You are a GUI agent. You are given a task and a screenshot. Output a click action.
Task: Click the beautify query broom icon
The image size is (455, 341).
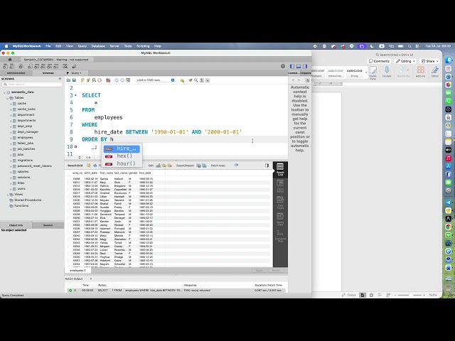click(x=191, y=80)
